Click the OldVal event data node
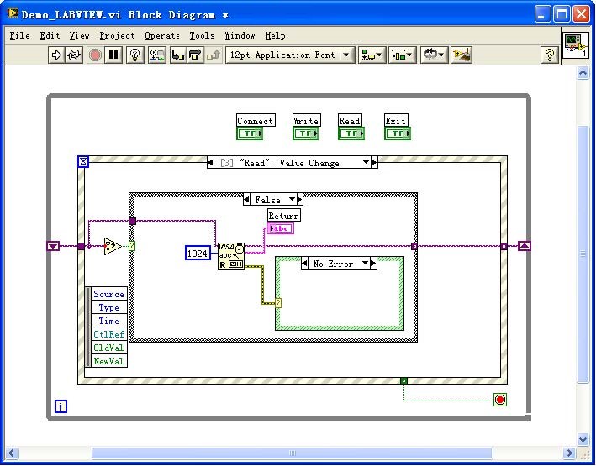 pyautogui.click(x=108, y=348)
